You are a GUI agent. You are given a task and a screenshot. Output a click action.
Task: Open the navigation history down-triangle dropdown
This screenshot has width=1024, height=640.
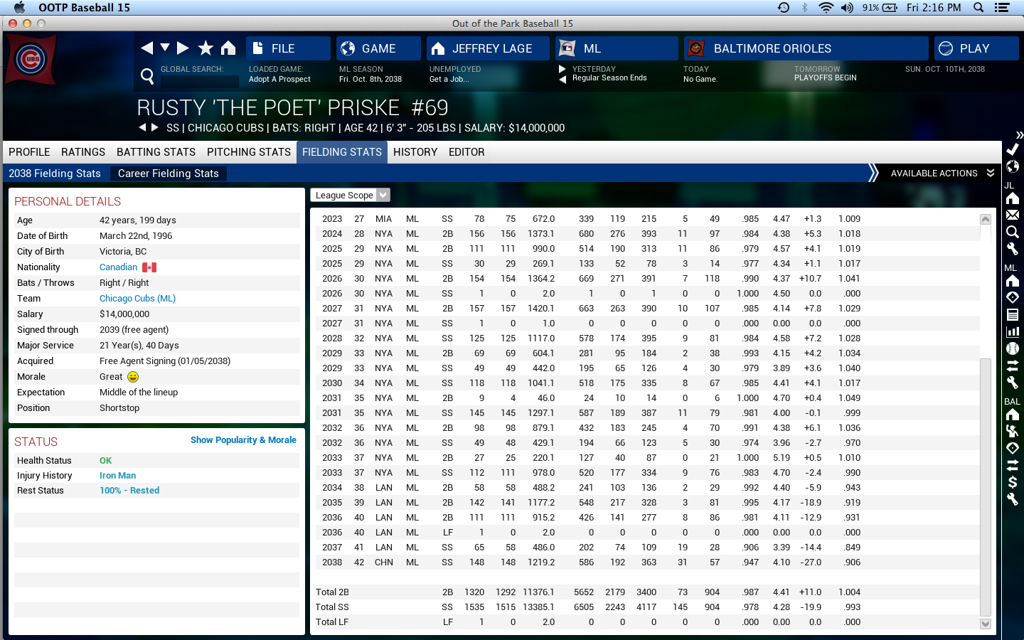165,48
